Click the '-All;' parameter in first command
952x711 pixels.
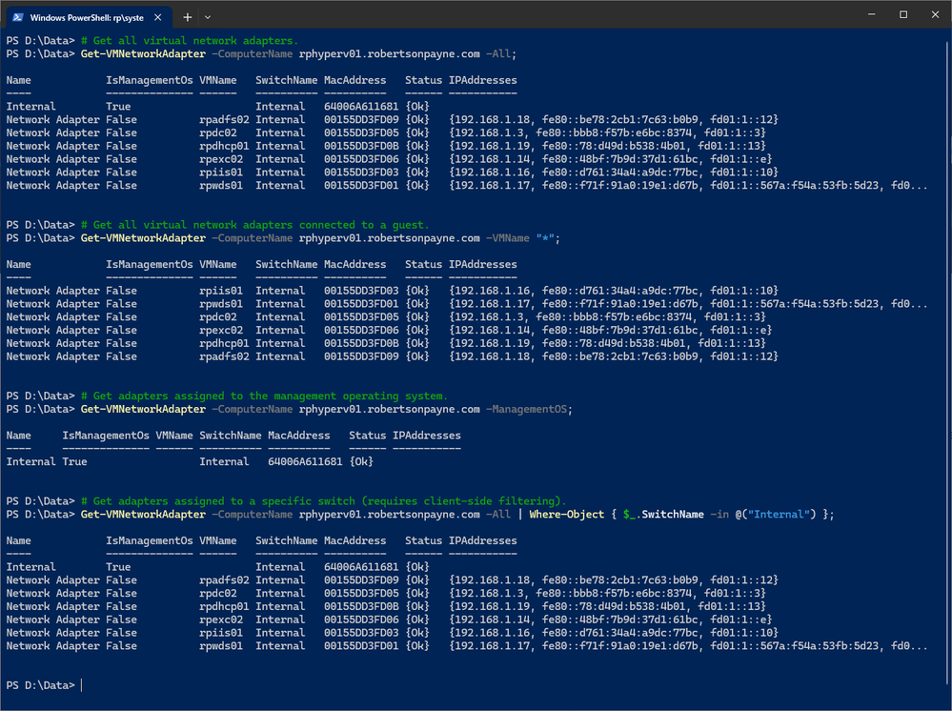click(501, 54)
